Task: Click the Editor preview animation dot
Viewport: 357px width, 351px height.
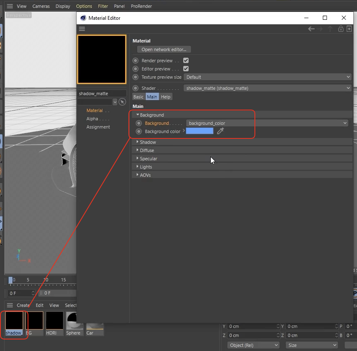Action: (x=135, y=69)
